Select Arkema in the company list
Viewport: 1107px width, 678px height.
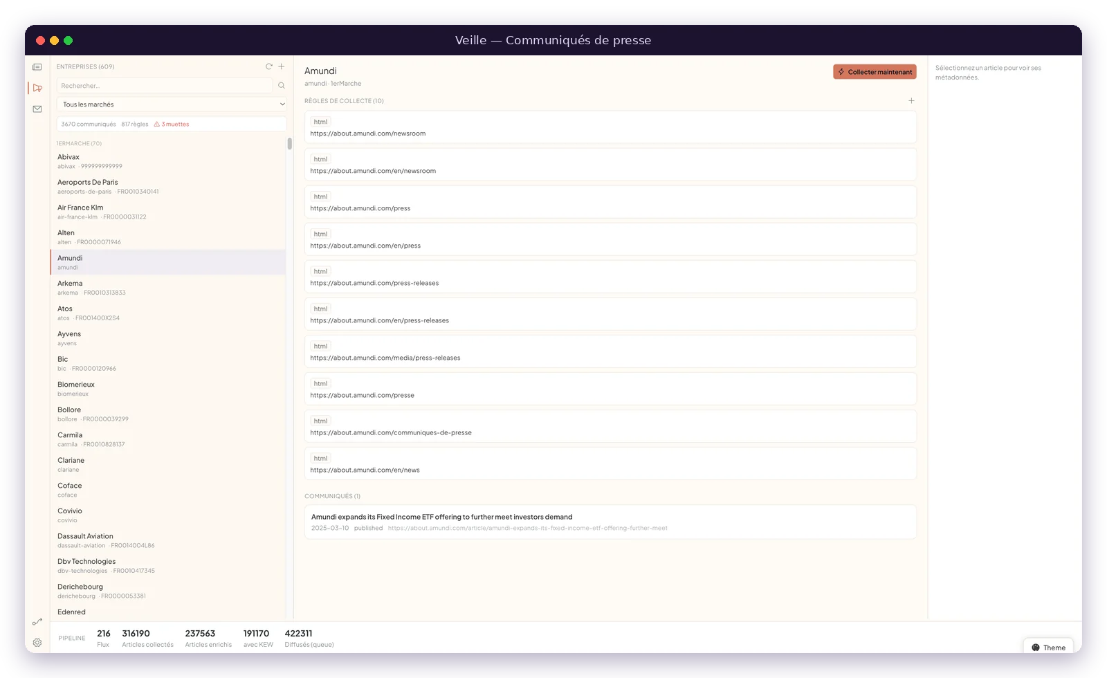coord(168,288)
